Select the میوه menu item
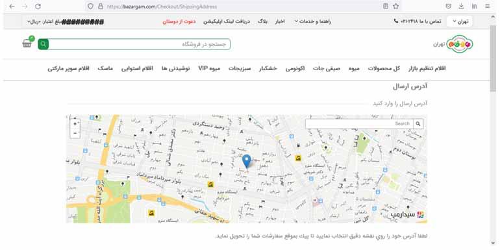 click(x=355, y=69)
